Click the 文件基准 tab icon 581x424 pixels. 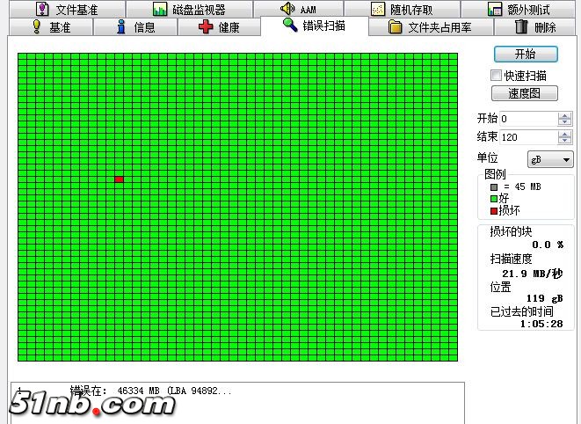tap(41, 10)
